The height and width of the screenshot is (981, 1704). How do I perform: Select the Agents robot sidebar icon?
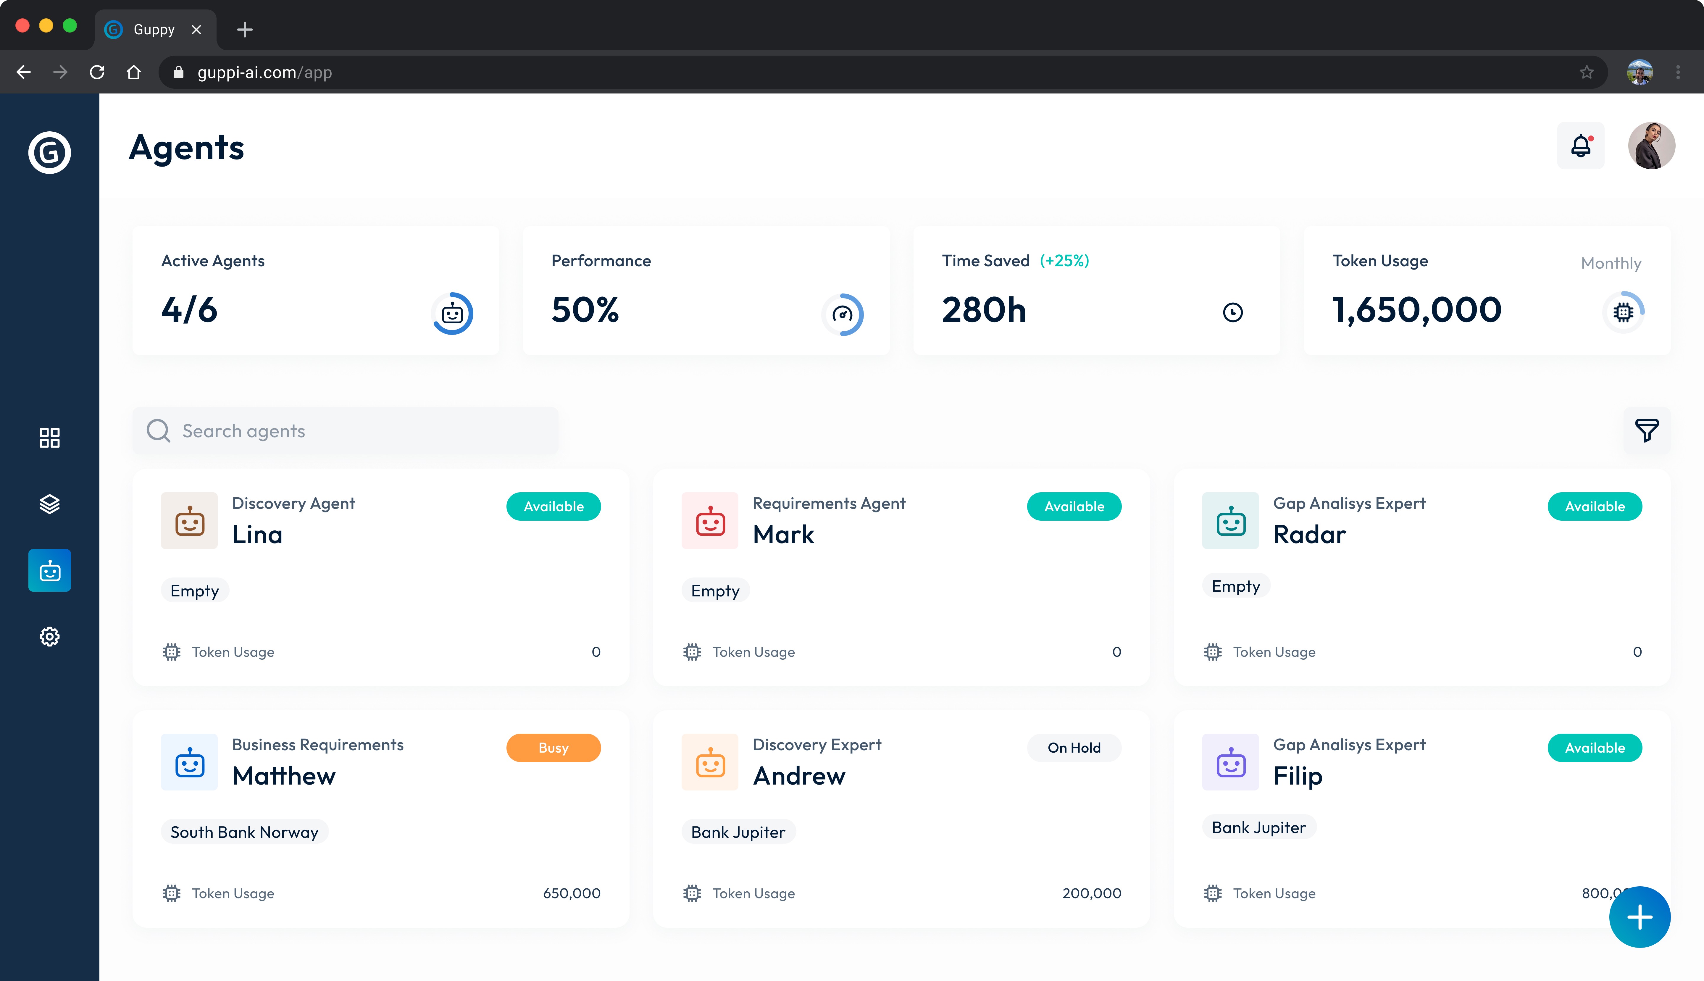point(49,571)
